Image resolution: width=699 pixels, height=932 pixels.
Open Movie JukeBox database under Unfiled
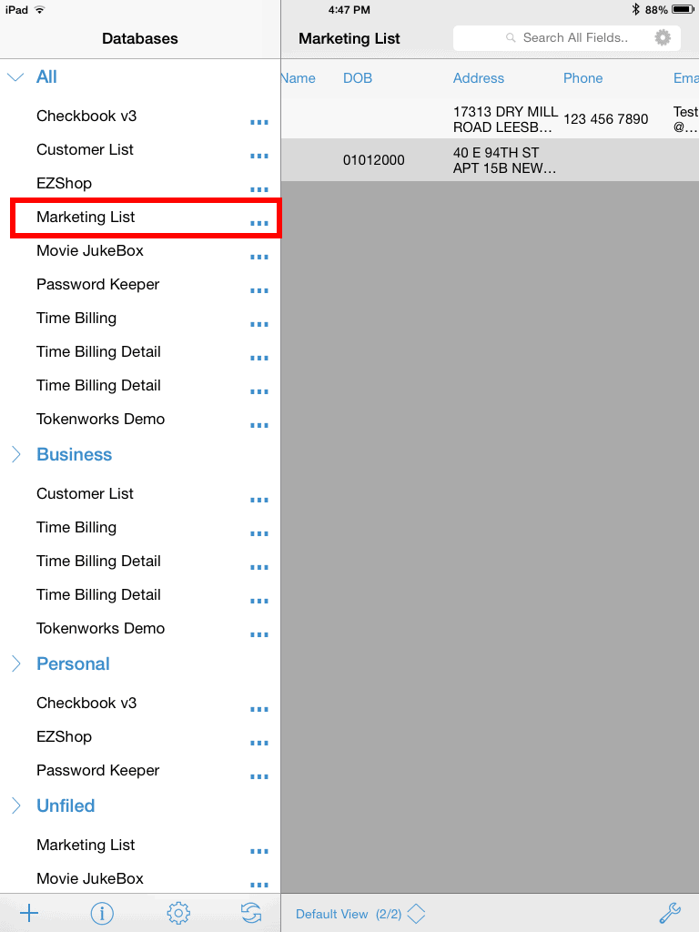[x=90, y=878]
